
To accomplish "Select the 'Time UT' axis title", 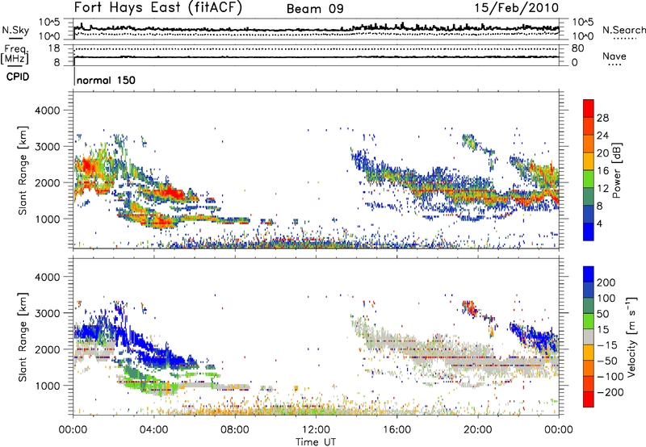I will point(316,442).
